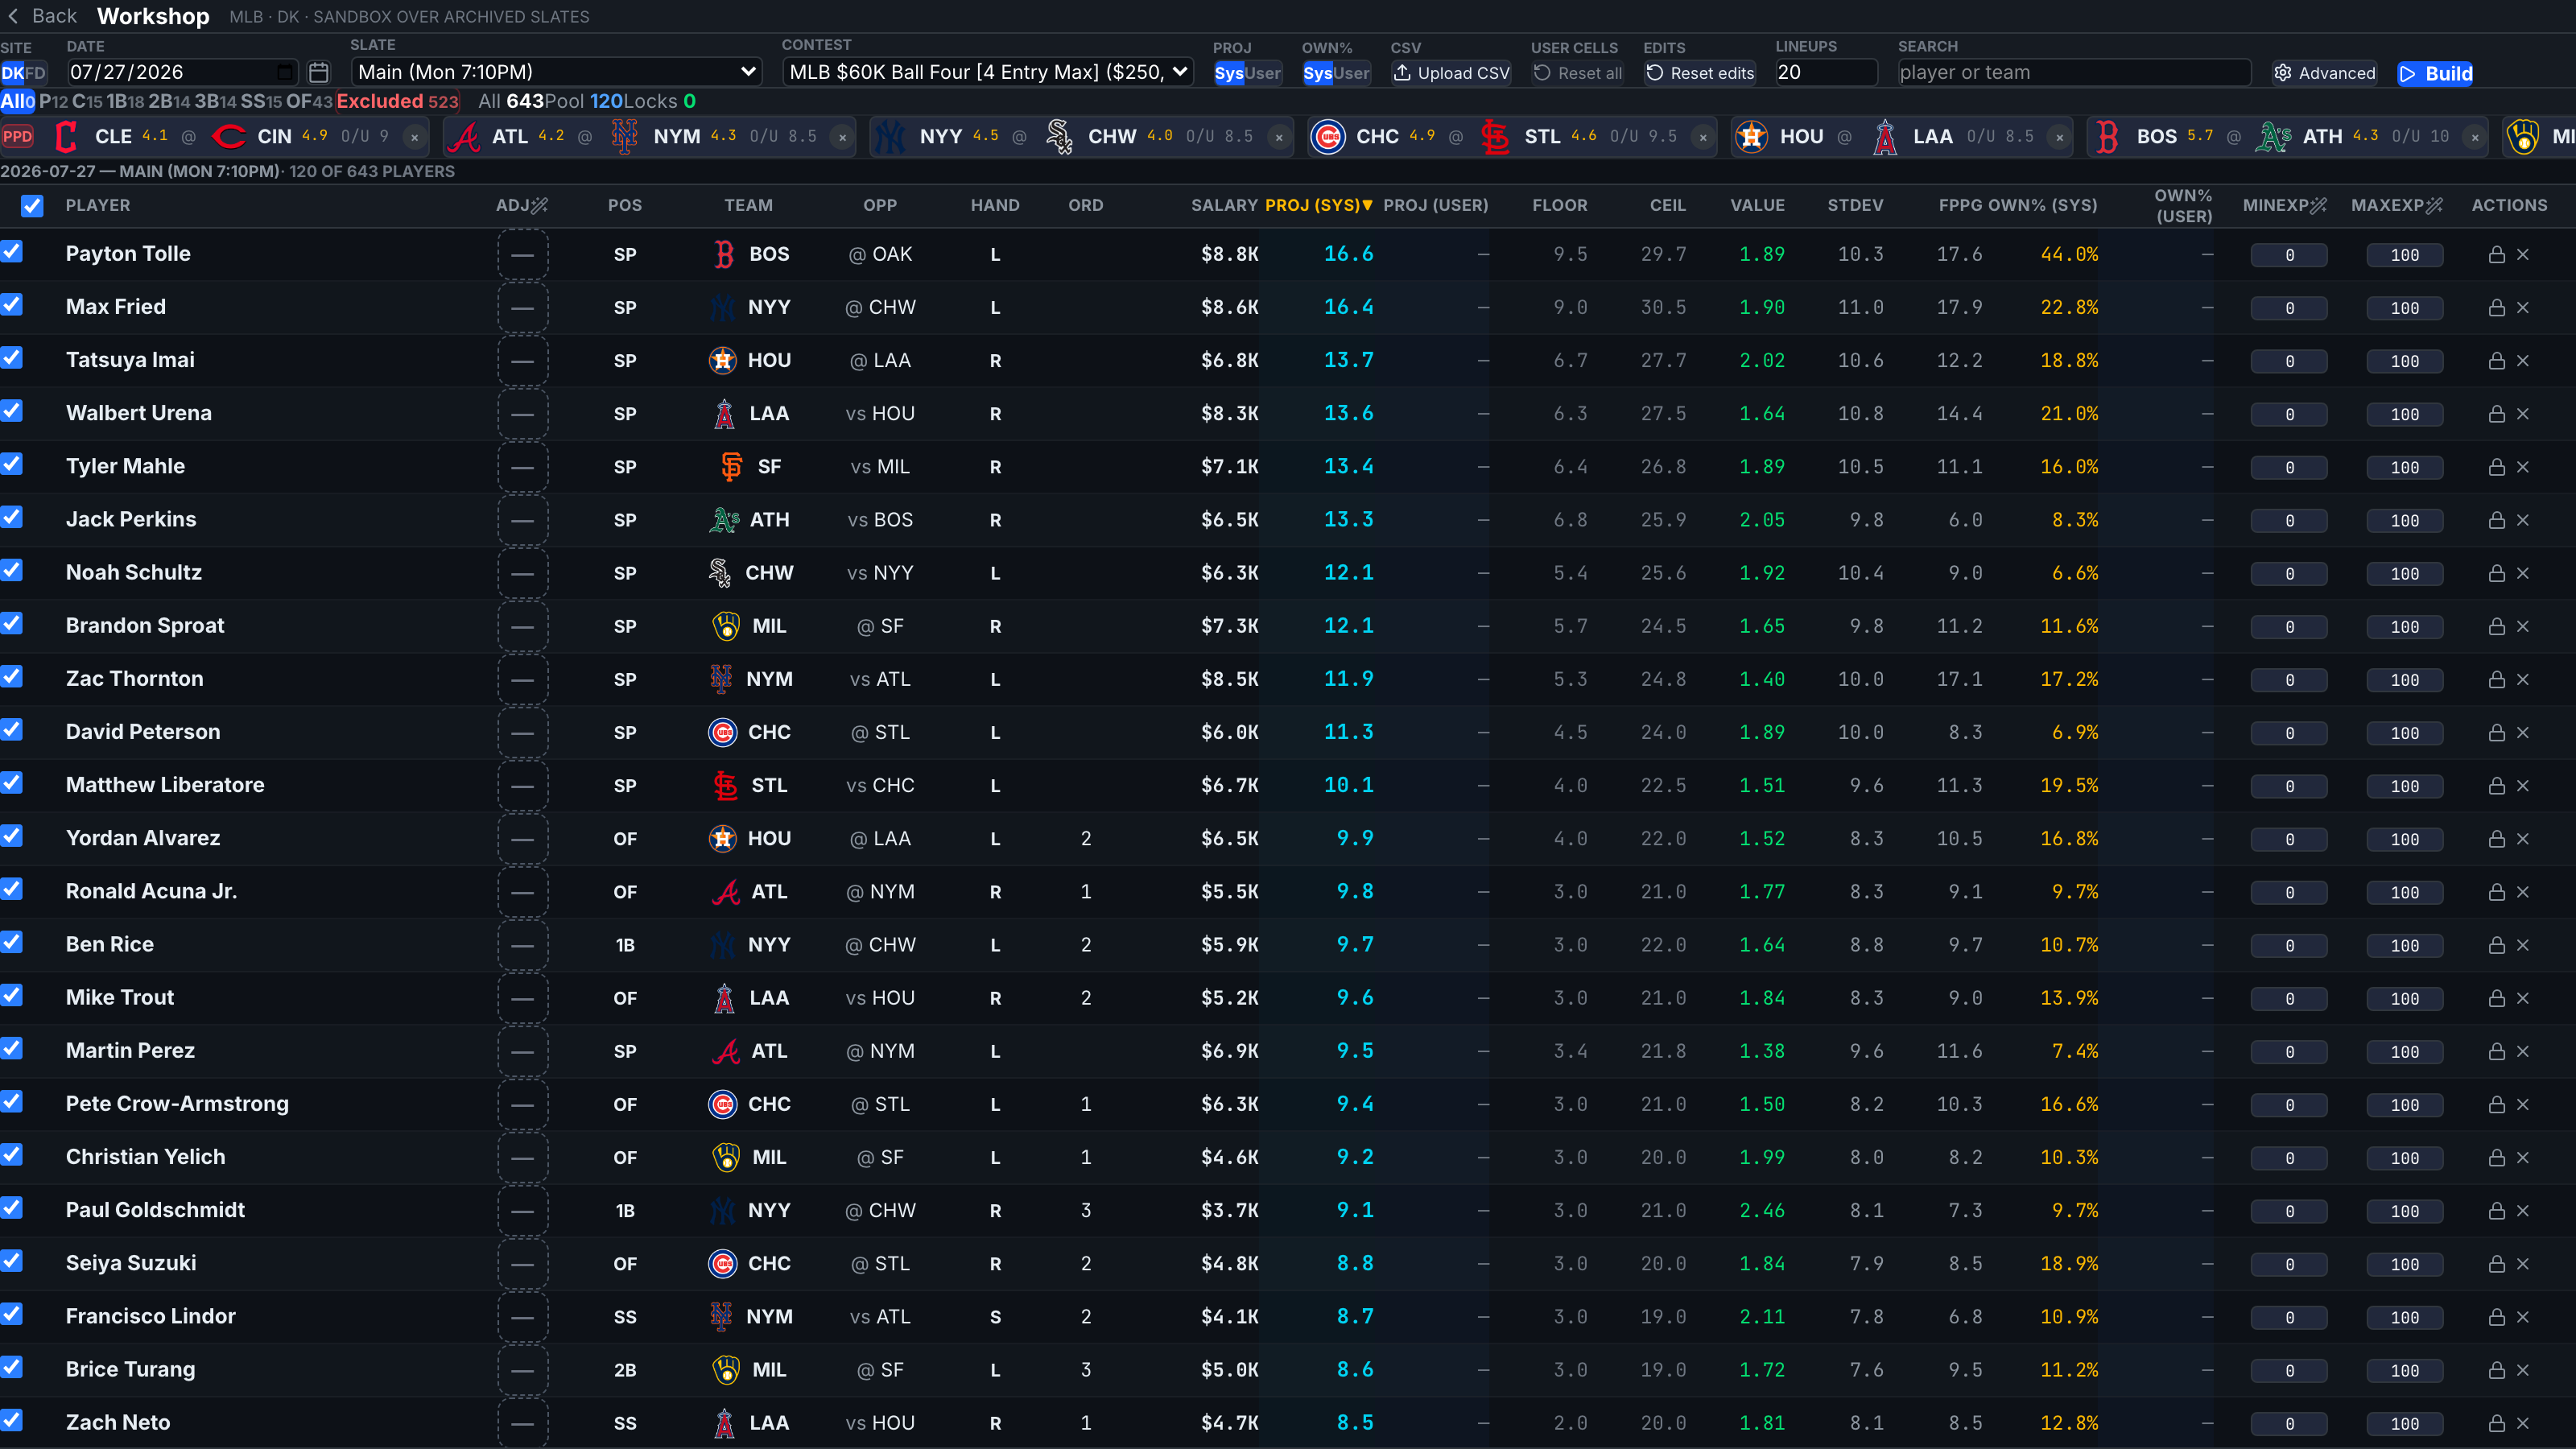Filter players to the P position tab
Screen dimensions: 2576x1449
[x=54, y=101]
